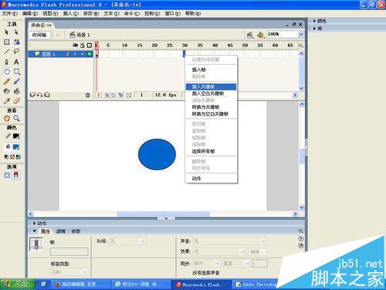Screen dimensions: 386x290
Task: Toggle the lock all layers icon
Action: (x=83, y=46)
